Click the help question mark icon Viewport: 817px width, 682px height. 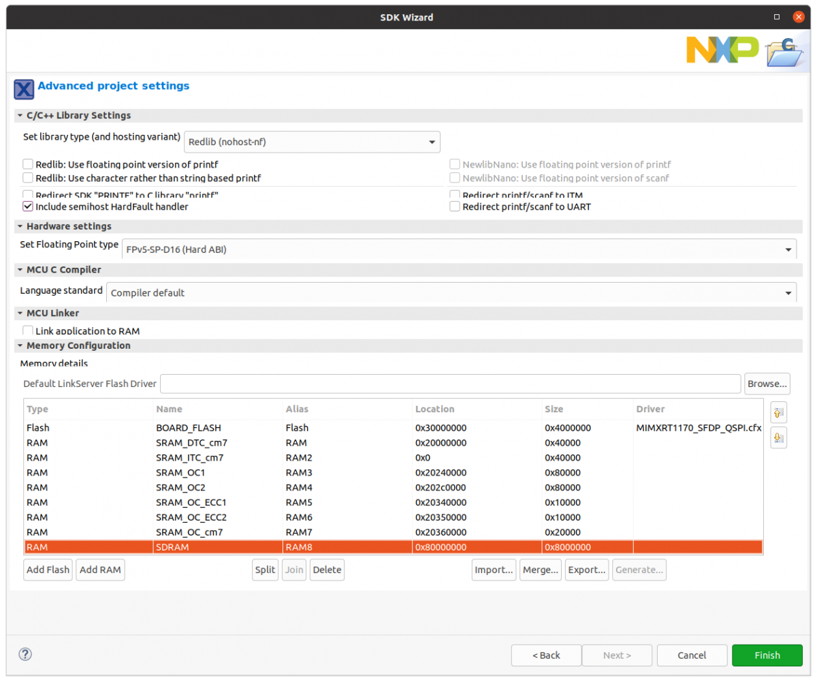click(x=25, y=655)
